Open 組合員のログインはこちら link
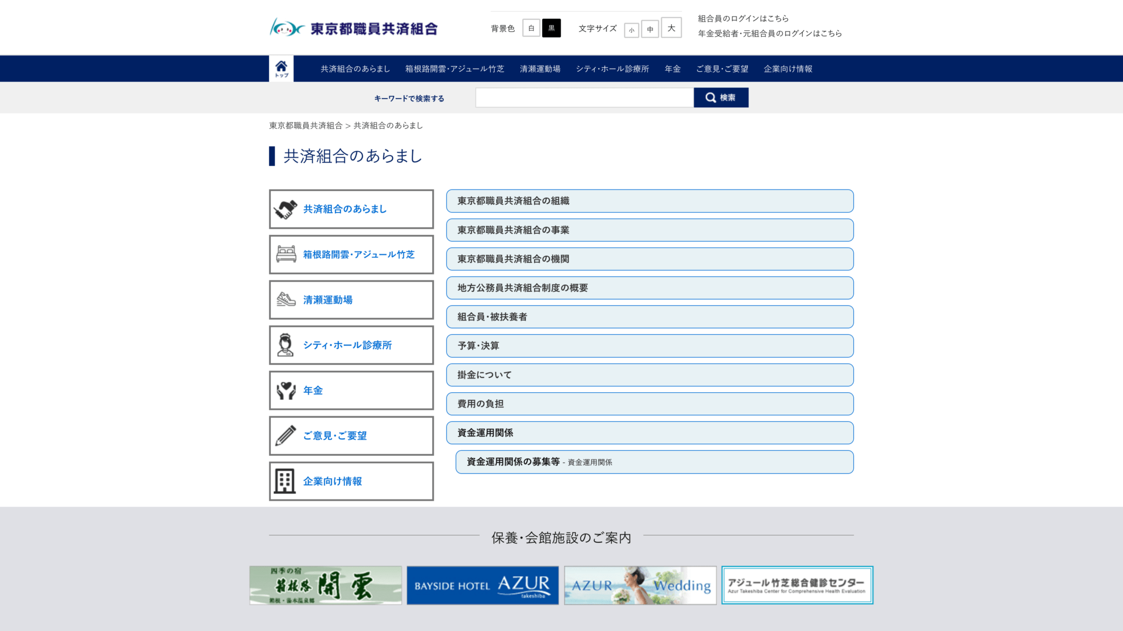This screenshot has height=631, width=1123. click(x=743, y=19)
